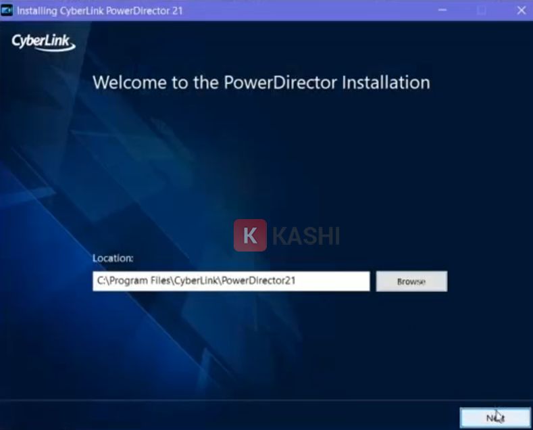Click 'PowerDirector' in the welcome heading
This screenshot has width=533, height=430.
(x=280, y=82)
